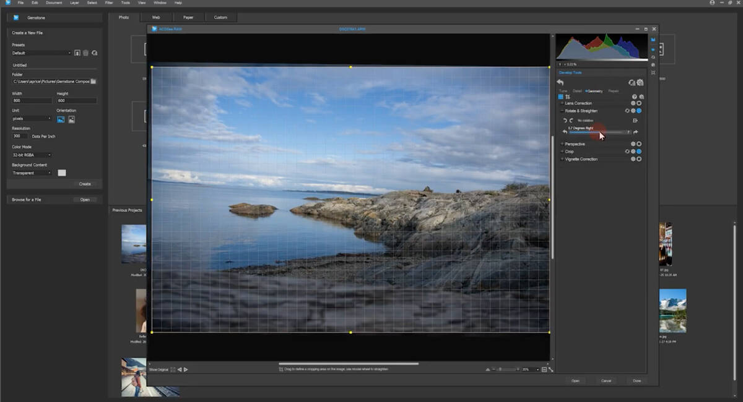This screenshot has width=743, height=402.
Task: Open the Color Mode dropdown
Action: [32, 155]
